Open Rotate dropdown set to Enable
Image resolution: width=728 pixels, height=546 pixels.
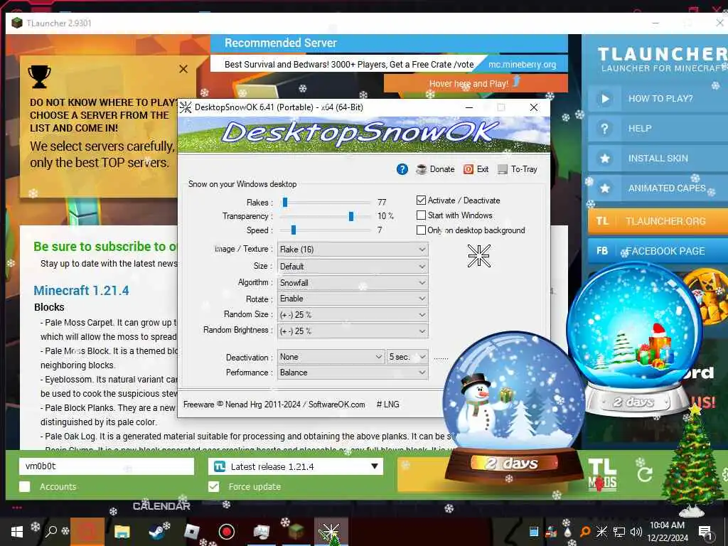[353, 299]
